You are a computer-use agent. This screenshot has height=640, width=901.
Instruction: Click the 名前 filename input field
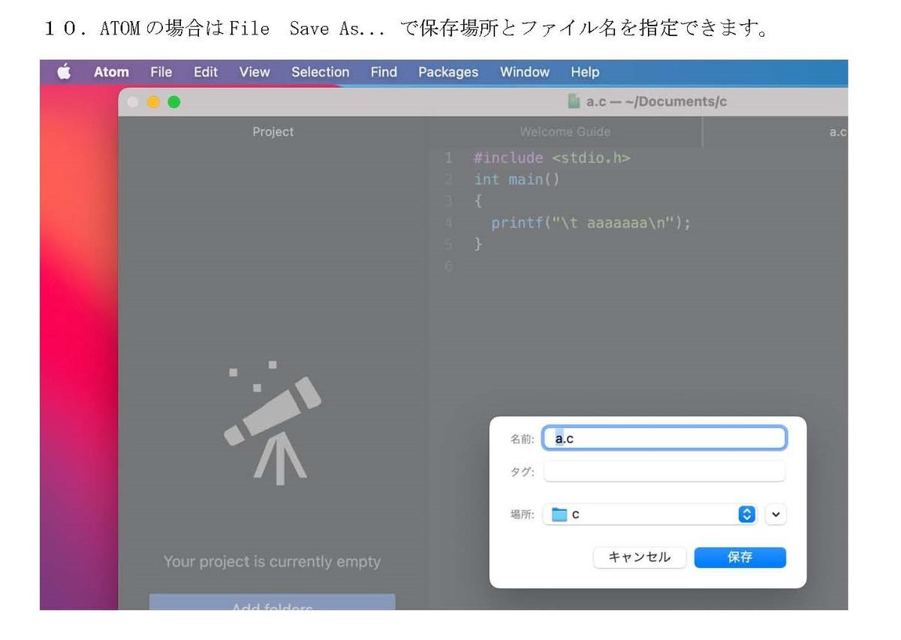click(x=664, y=439)
